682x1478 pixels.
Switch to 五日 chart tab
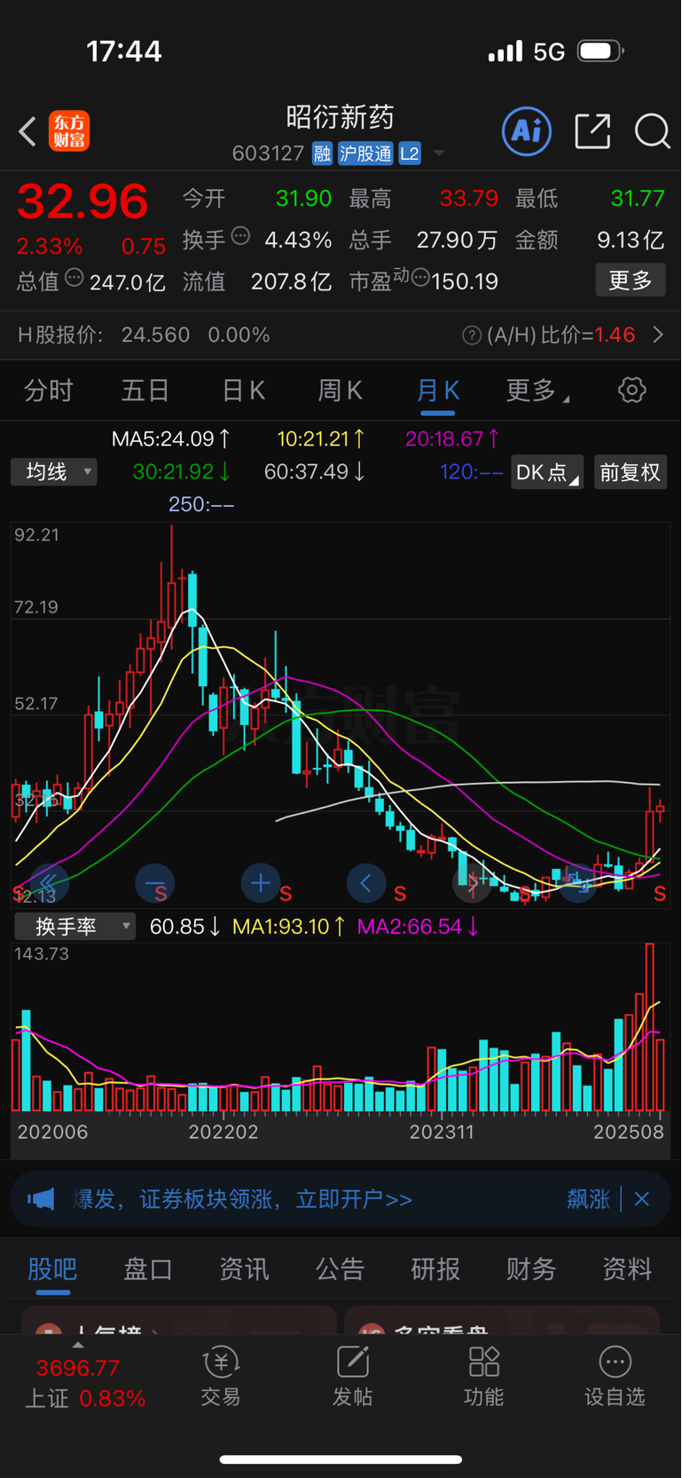click(x=145, y=390)
